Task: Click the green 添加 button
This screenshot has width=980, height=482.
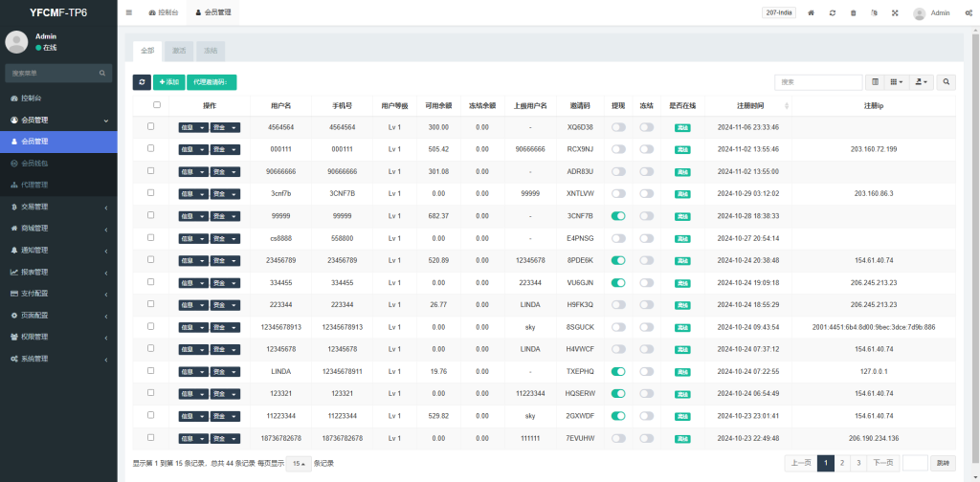Action: click(x=168, y=83)
